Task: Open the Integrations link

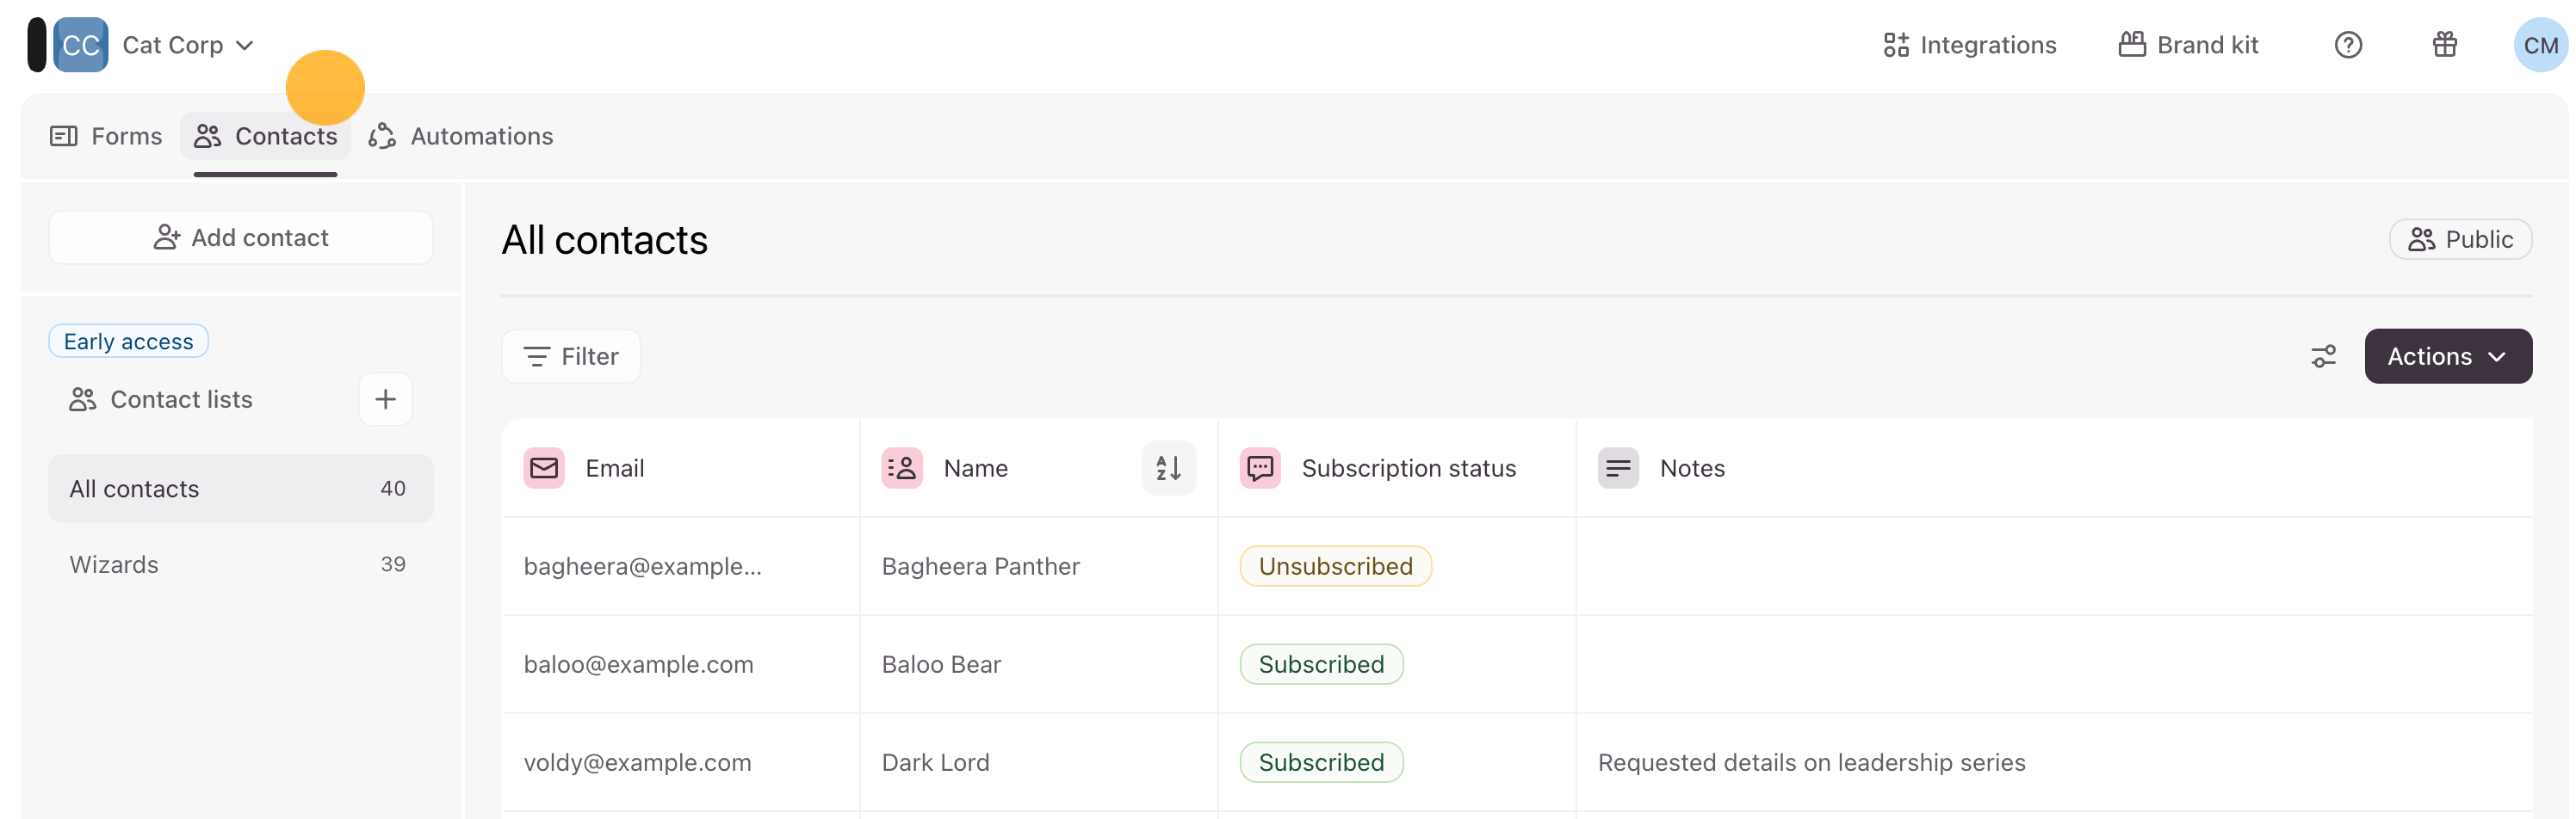Action: (x=1969, y=45)
